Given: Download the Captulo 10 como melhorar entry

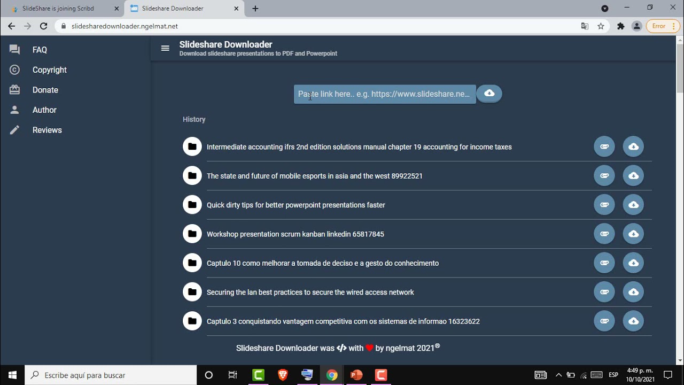Looking at the screenshot, I should click(x=633, y=263).
